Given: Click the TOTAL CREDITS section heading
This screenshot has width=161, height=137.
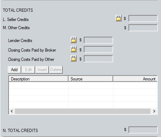Looking at the screenshot, I should click(x=18, y=10).
